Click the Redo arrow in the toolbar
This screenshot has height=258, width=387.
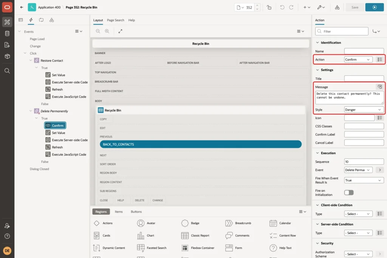click(x=291, y=7)
